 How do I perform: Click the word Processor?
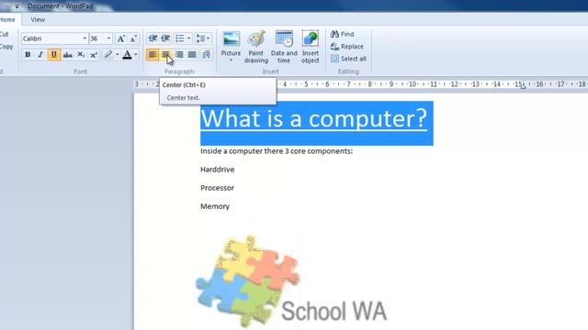(217, 187)
